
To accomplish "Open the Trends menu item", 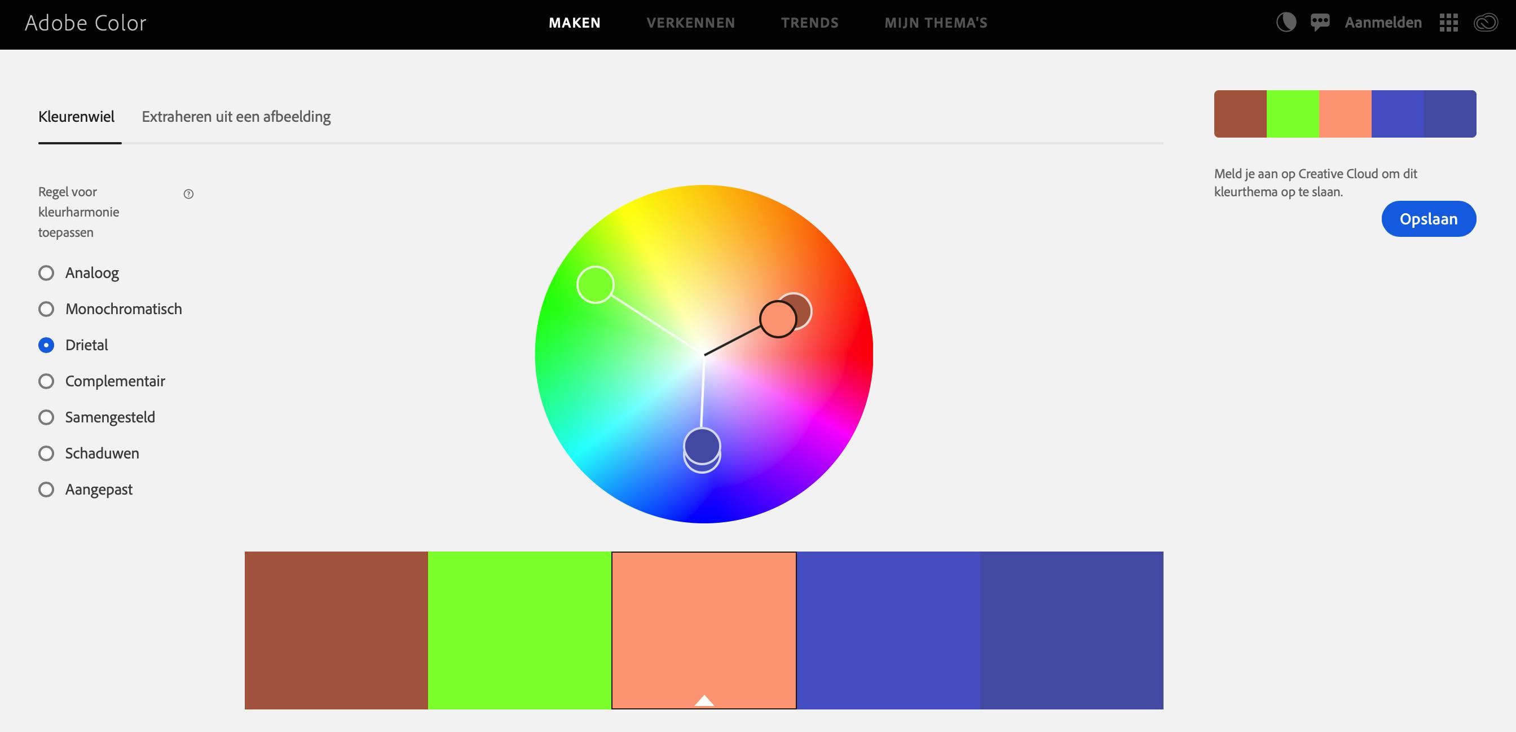I will pos(809,23).
